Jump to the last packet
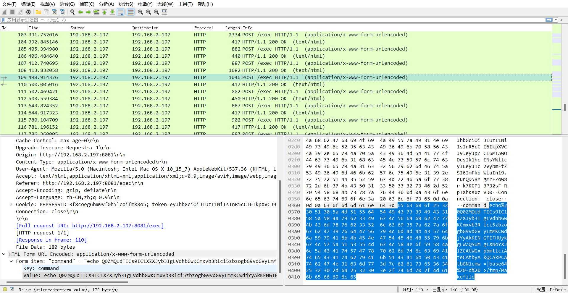 point(112,12)
